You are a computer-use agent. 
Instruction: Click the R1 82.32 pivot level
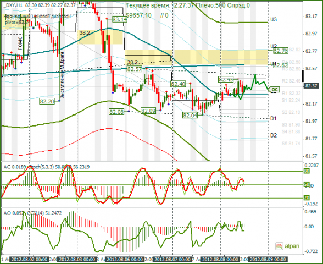coord(291,94)
